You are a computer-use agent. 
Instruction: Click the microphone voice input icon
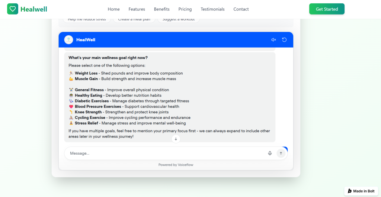[x=270, y=153]
